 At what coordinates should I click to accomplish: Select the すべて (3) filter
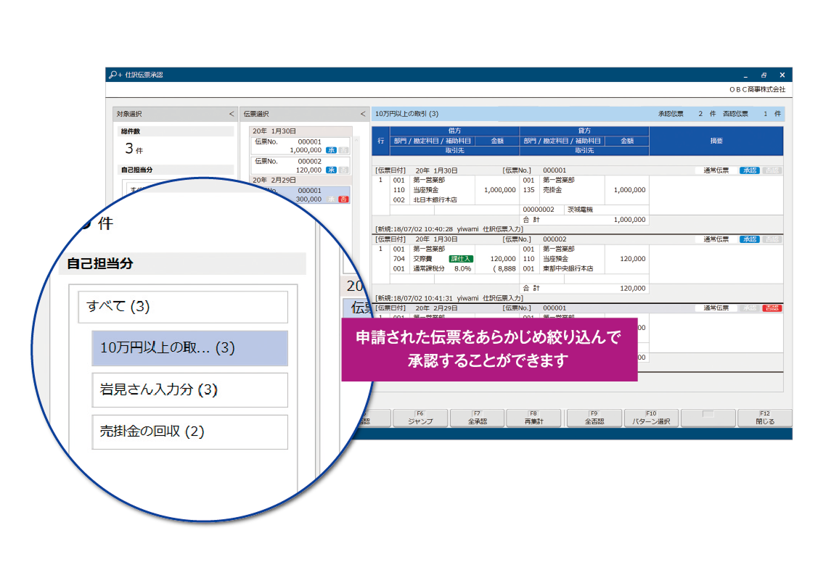(x=183, y=306)
